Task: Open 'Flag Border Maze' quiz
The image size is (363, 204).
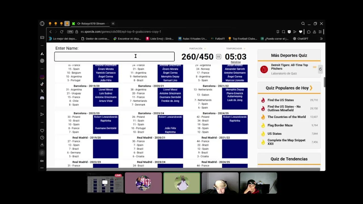Action: [280, 125]
